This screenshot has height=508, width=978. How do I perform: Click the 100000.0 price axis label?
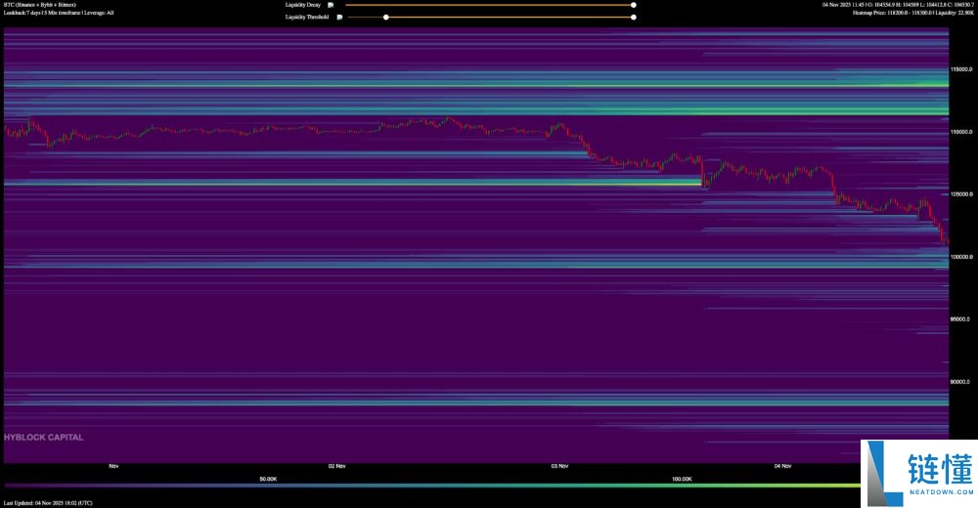click(961, 256)
